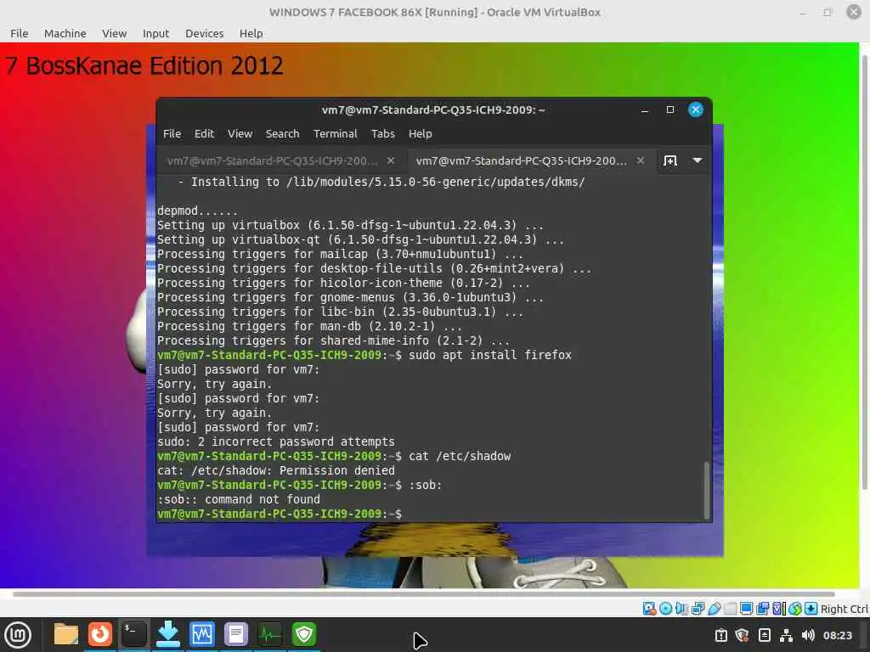Add a new terminal tab
This screenshot has width=870, height=652.
coord(670,160)
